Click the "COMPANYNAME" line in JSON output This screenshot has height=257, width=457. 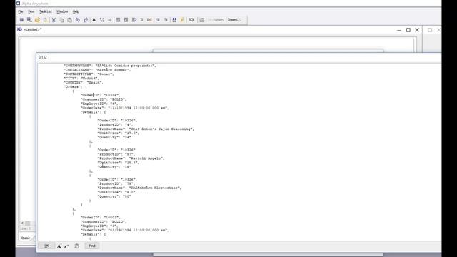coord(110,66)
